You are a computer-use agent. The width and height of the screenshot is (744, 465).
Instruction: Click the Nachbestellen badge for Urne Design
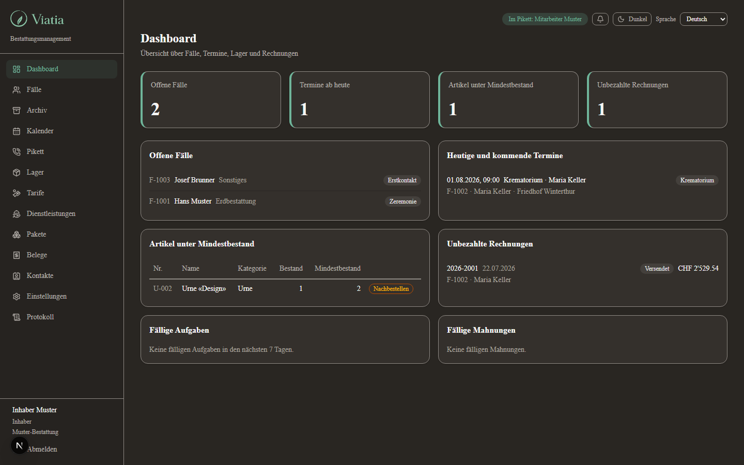[x=391, y=289]
